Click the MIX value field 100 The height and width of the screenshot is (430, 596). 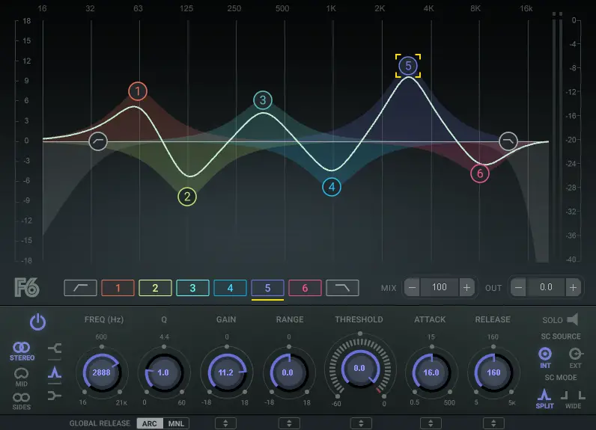point(440,287)
